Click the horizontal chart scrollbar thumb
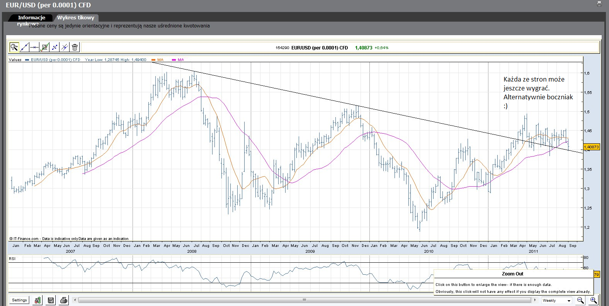Image resolution: width=609 pixels, height=306 pixels. coord(304,300)
